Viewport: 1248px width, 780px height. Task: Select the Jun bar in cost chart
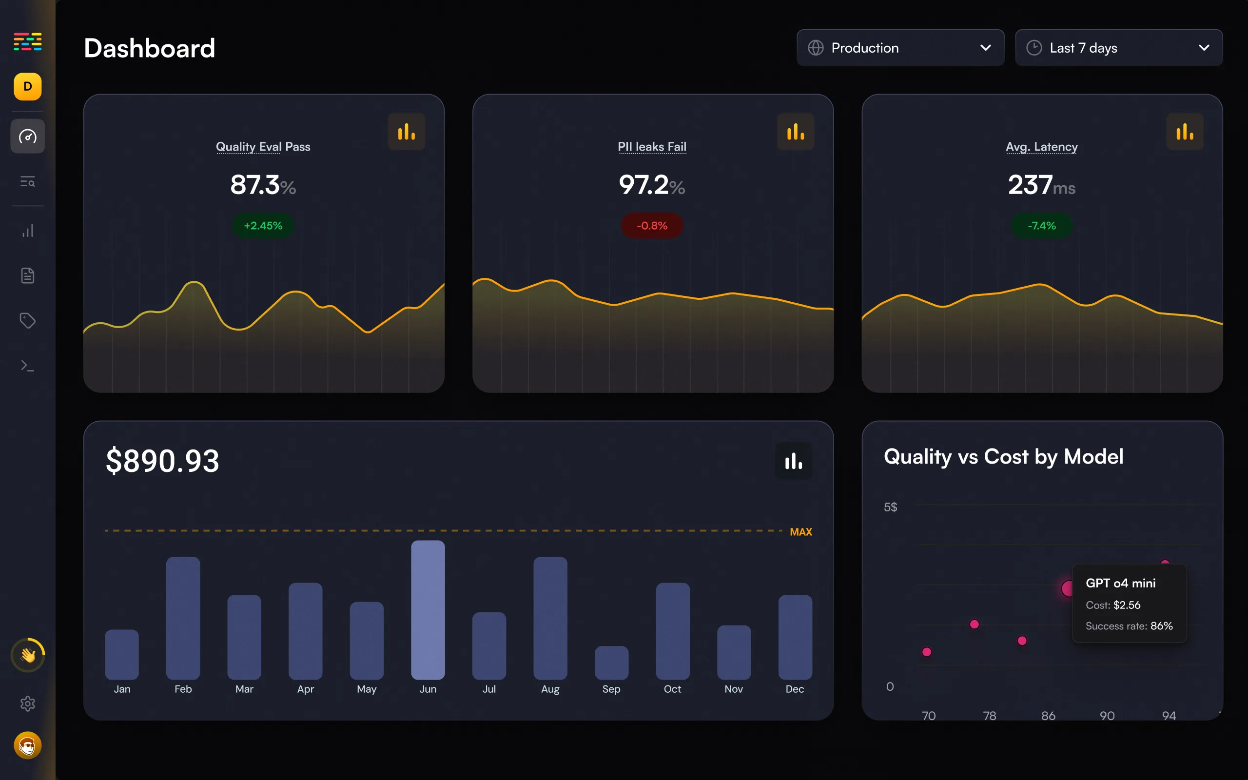tap(428, 610)
